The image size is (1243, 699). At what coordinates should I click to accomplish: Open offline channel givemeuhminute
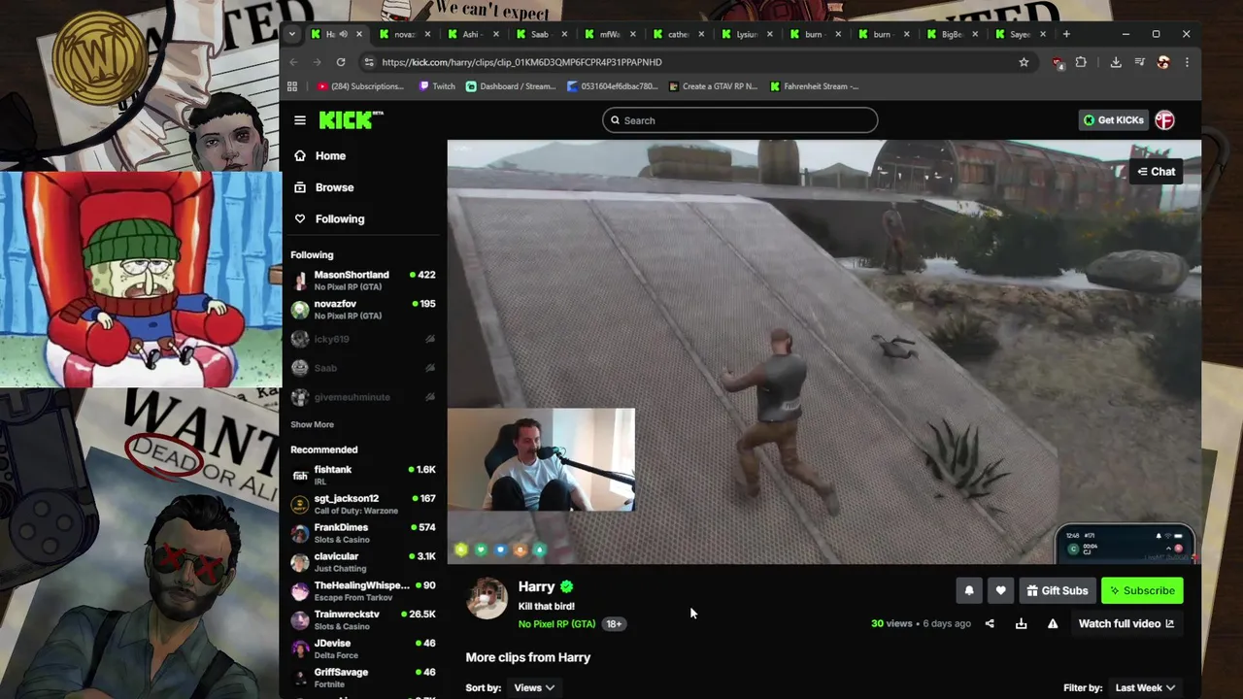click(x=362, y=397)
